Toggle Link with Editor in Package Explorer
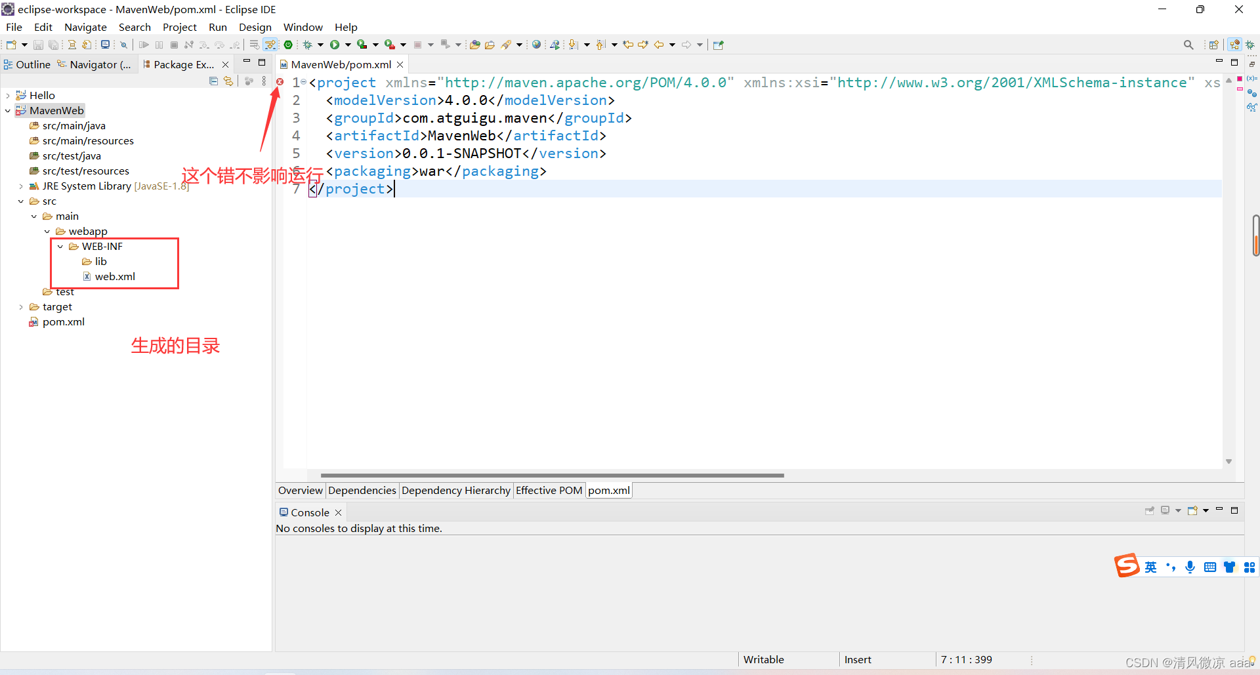 pos(228,81)
